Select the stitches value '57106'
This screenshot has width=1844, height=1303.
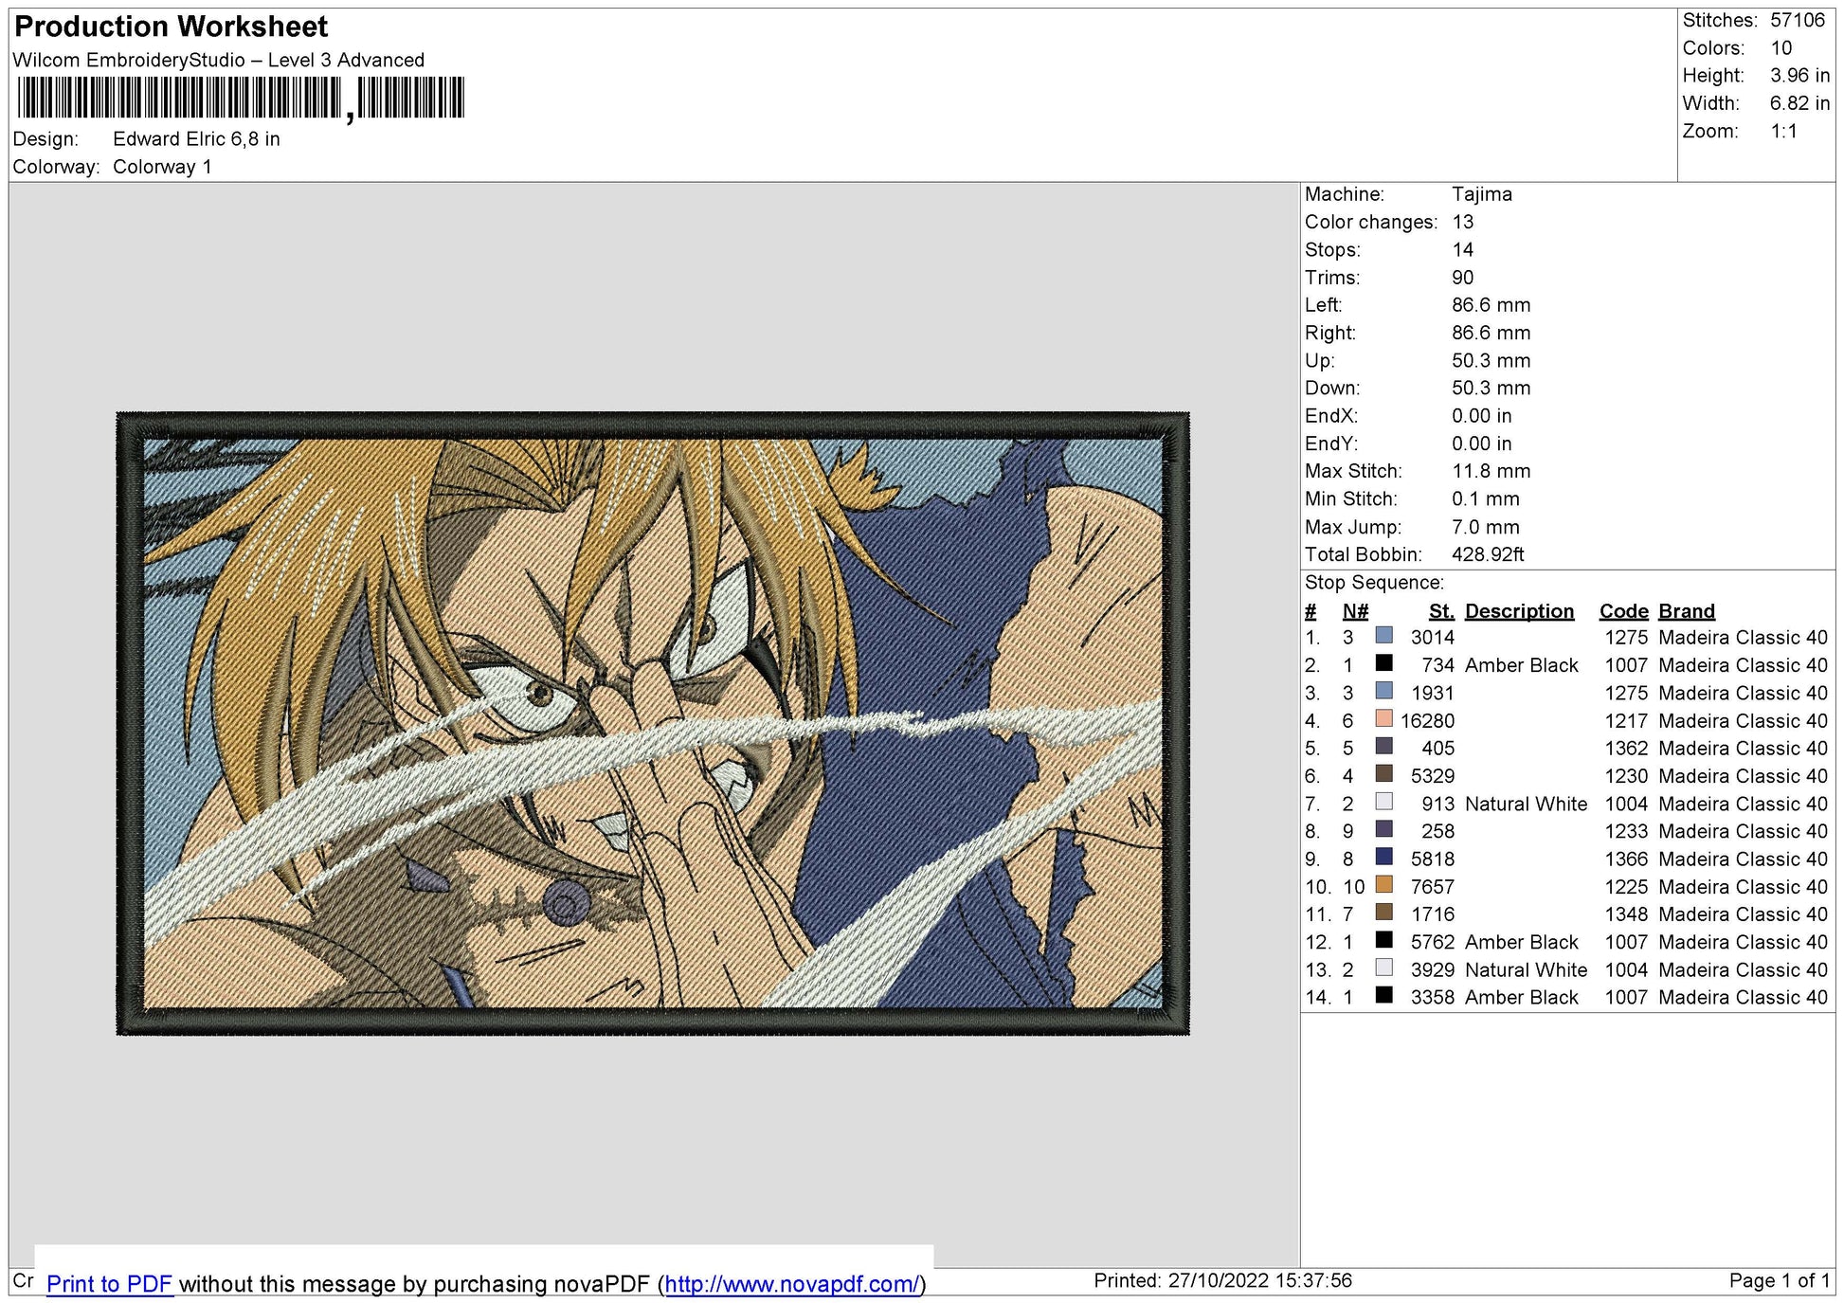1798,20
